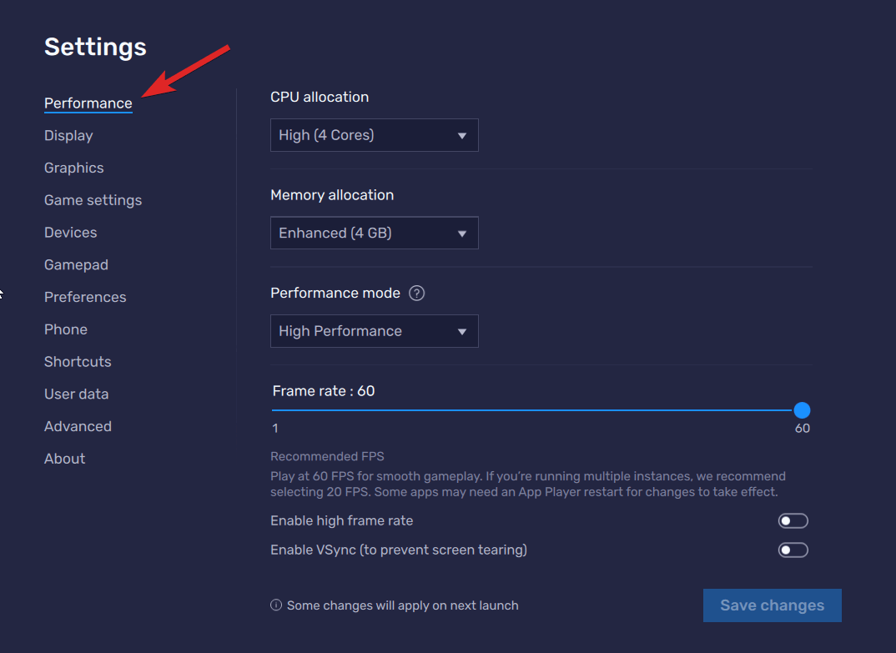Viewport: 896px width, 653px height.
Task: Go to the Graphics settings section
Action: [74, 168]
